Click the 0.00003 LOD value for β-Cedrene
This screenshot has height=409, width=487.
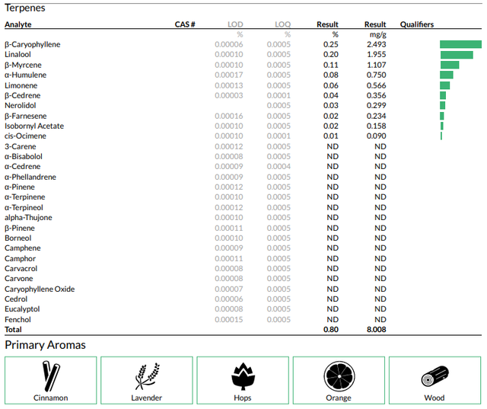pos(229,95)
